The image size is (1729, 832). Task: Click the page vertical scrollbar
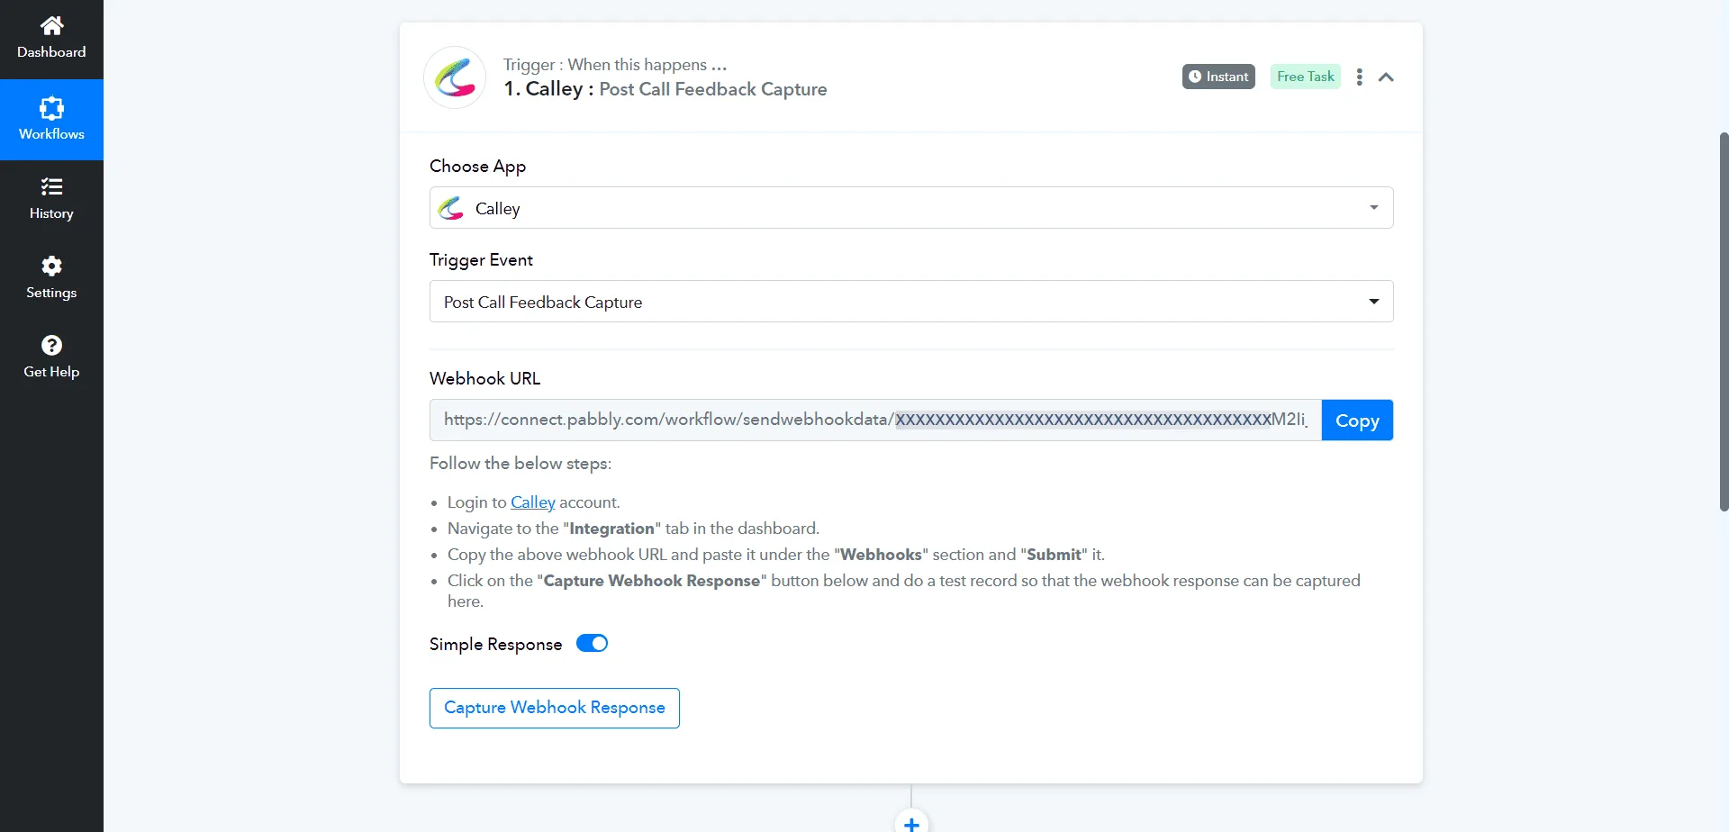click(x=1724, y=321)
